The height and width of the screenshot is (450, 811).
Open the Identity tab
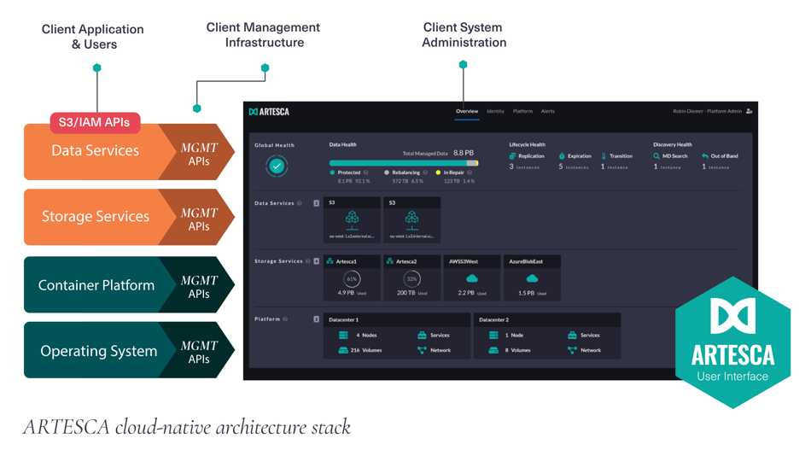[495, 111]
